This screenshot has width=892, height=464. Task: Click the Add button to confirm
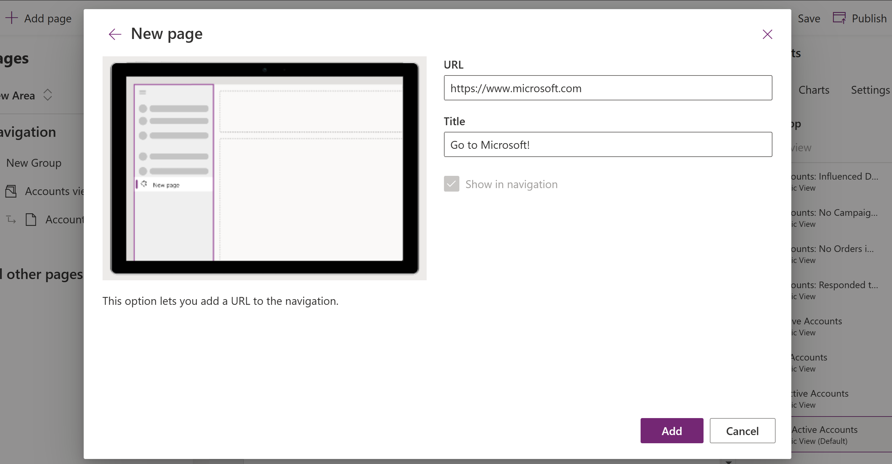click(x=671, y=430)
